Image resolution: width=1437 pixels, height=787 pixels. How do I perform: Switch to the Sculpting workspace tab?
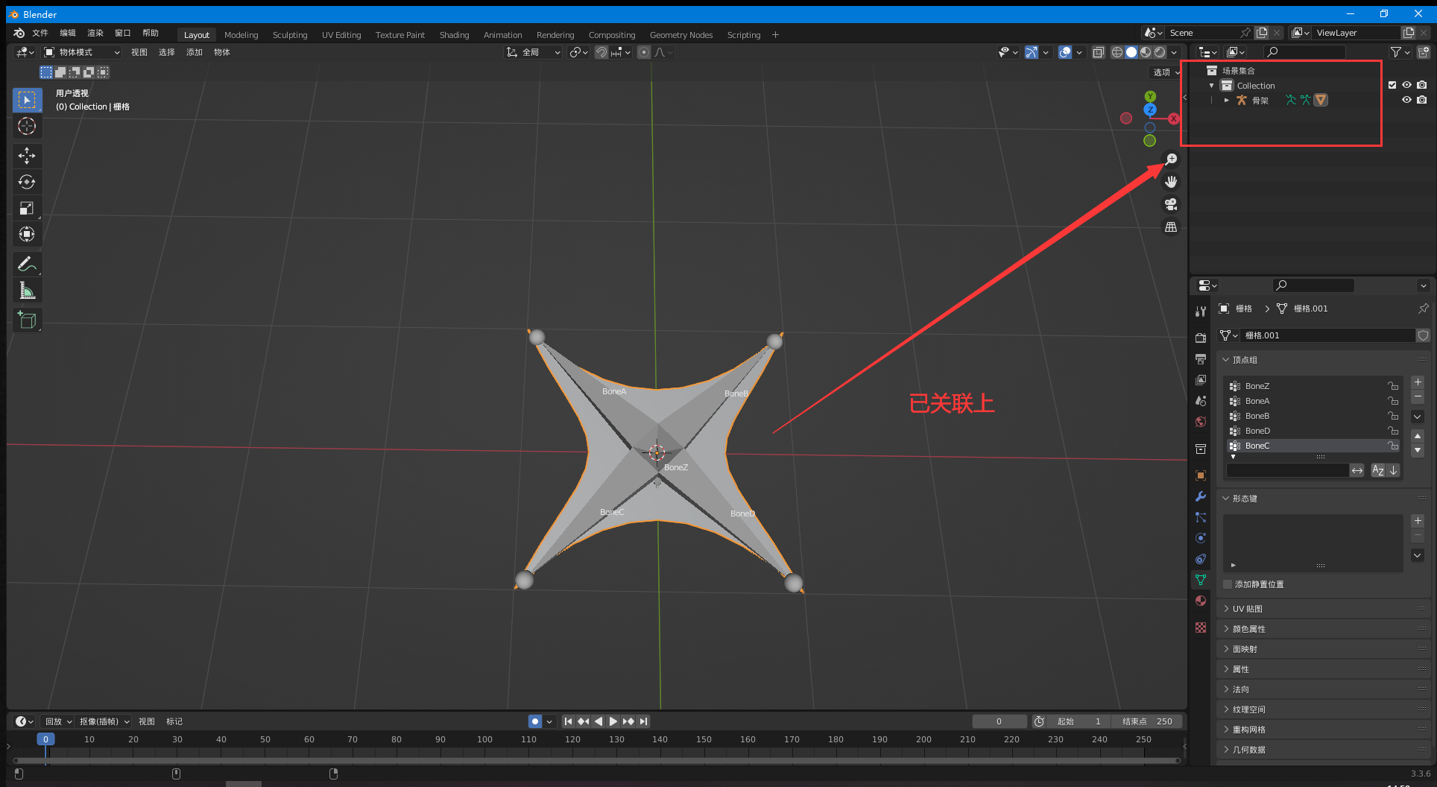point(289,35)
